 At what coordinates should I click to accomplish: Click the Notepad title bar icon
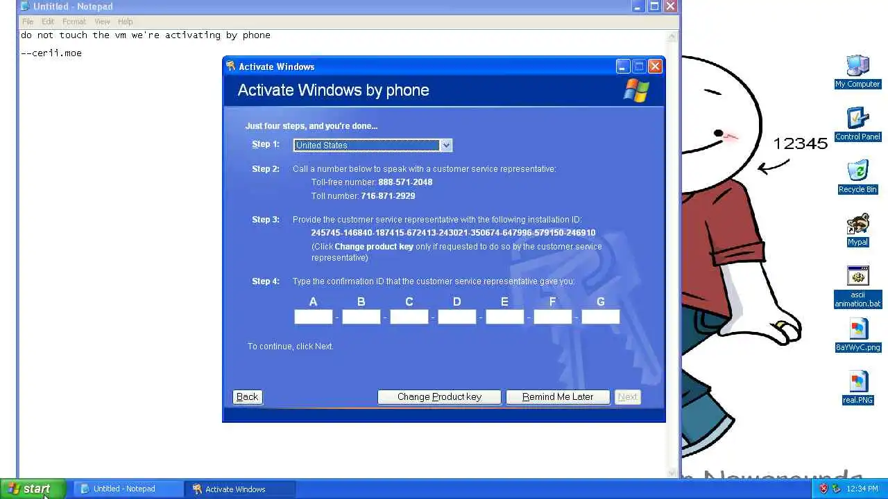click(25, 6)
